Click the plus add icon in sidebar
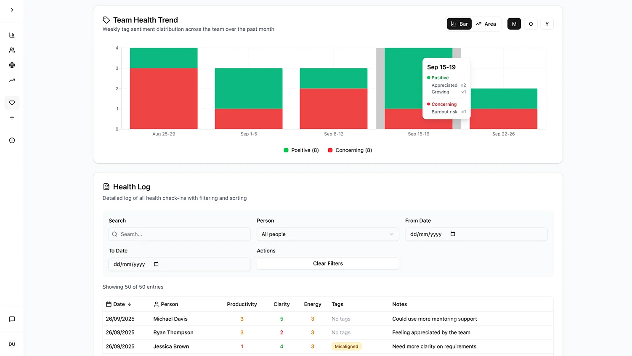 [x=12, y=118]
